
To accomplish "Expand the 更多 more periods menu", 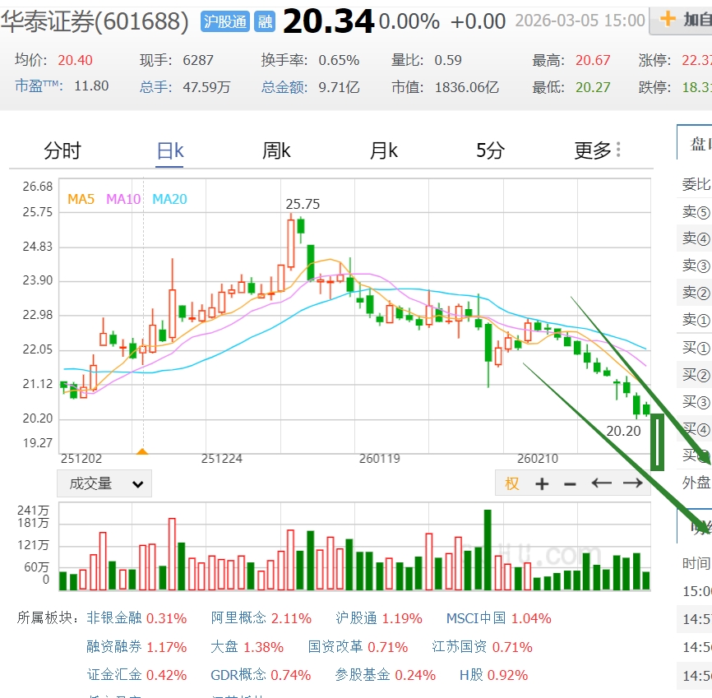I will (x=597, y=150).
